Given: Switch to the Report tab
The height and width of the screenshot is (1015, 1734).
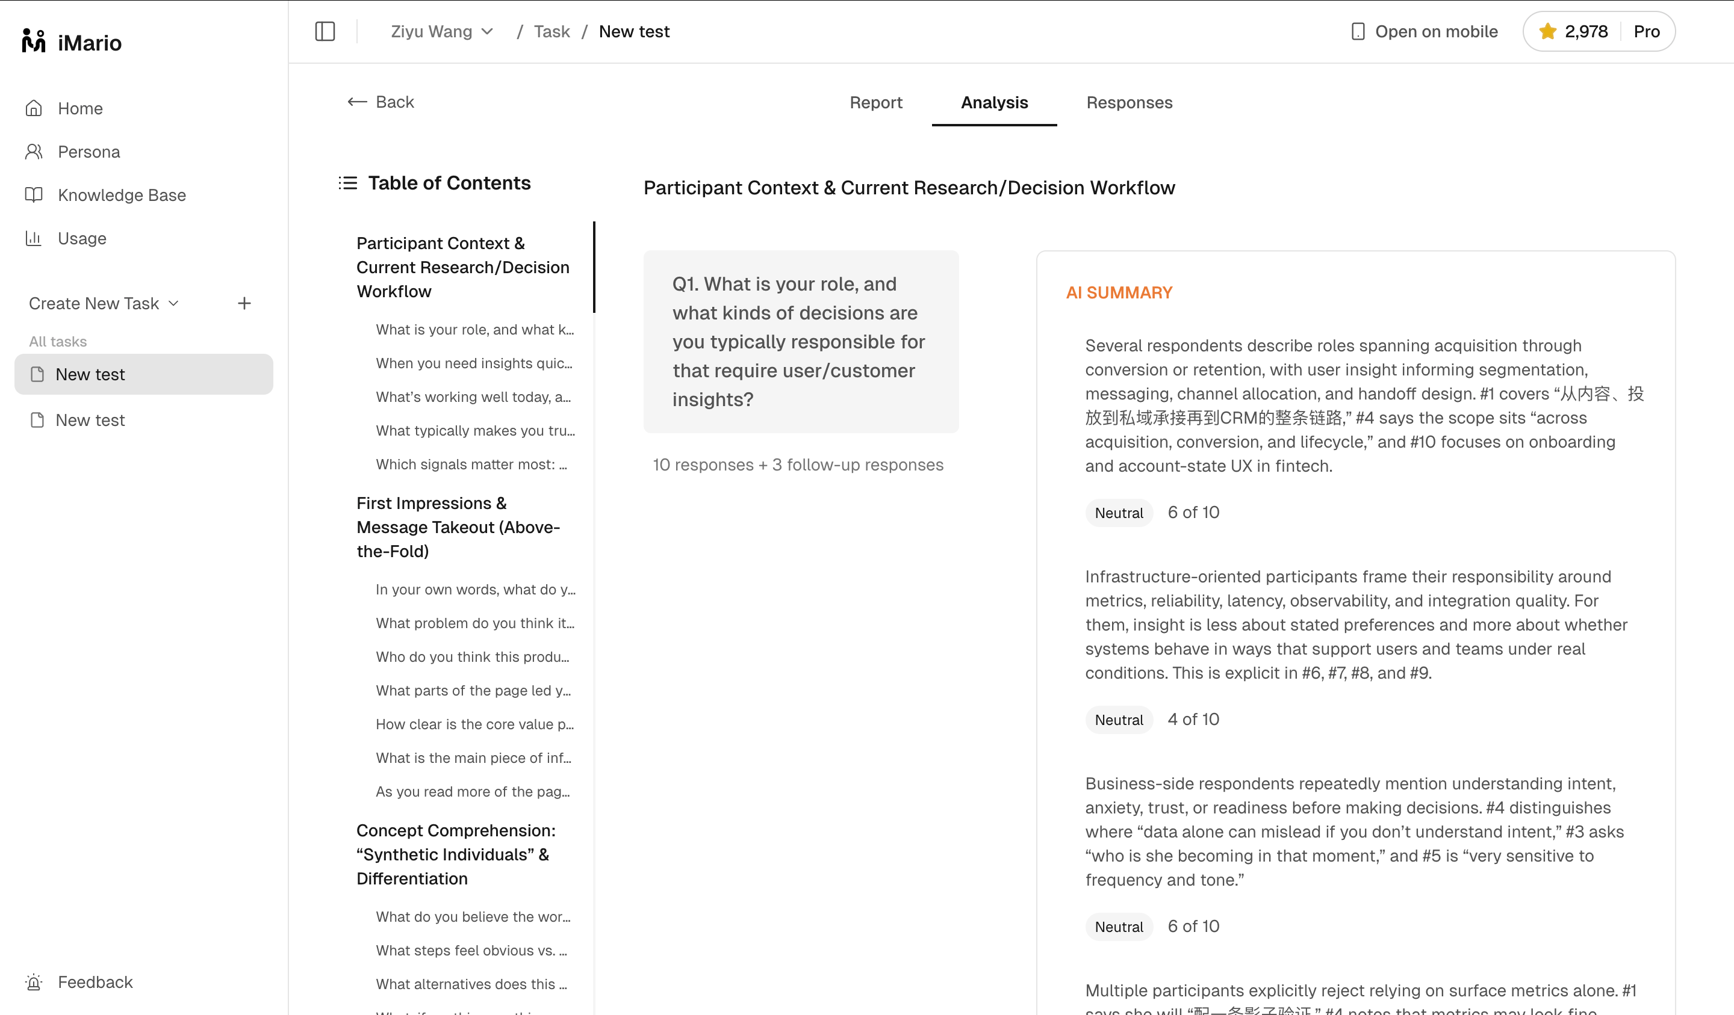Looking at the screenshot, I should click(x=875, y=102).
